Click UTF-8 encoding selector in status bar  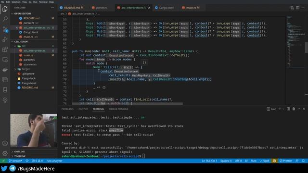[238, 161]
